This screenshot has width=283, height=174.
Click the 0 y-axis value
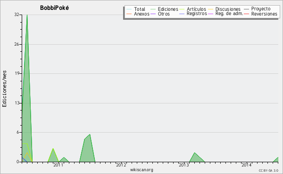point(18,162)
